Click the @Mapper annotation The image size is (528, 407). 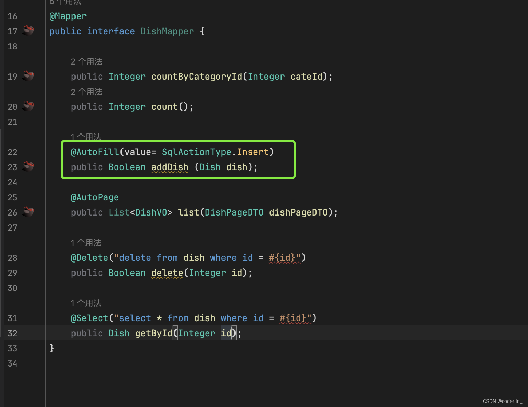pyautogui.click(x=68, y=16)
